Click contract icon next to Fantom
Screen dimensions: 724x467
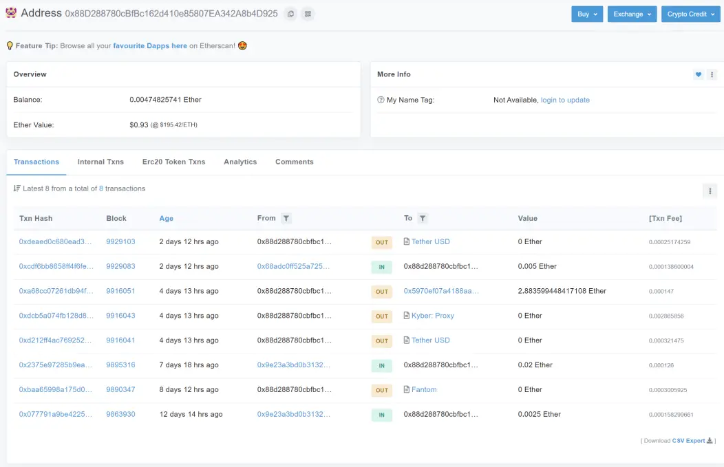coord(406,389)
